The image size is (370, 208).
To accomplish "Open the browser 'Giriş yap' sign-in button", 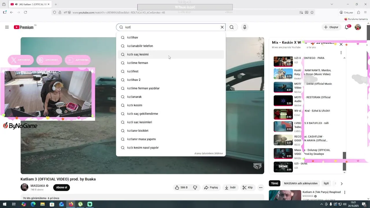I will pos(346,12).
